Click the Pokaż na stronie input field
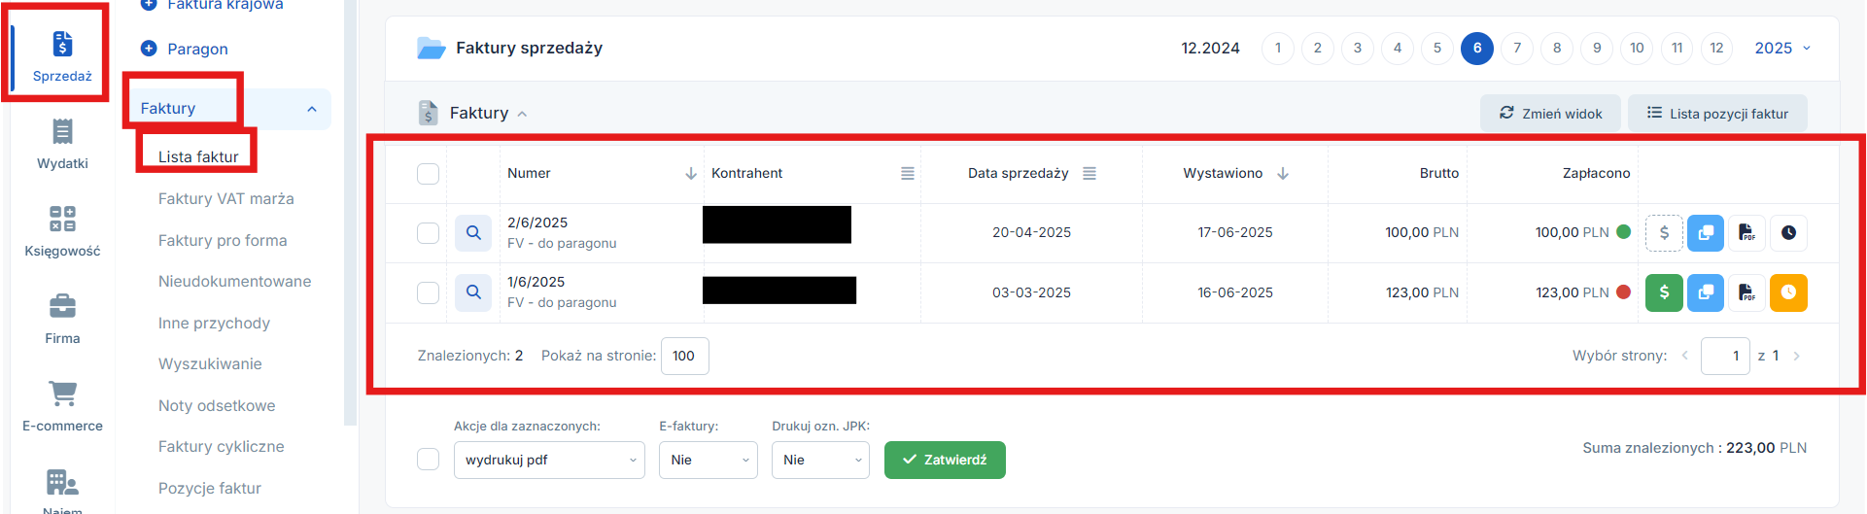The height and width of the screenshot is (514, 1867). pyautogui.click(x=684, y=356)
